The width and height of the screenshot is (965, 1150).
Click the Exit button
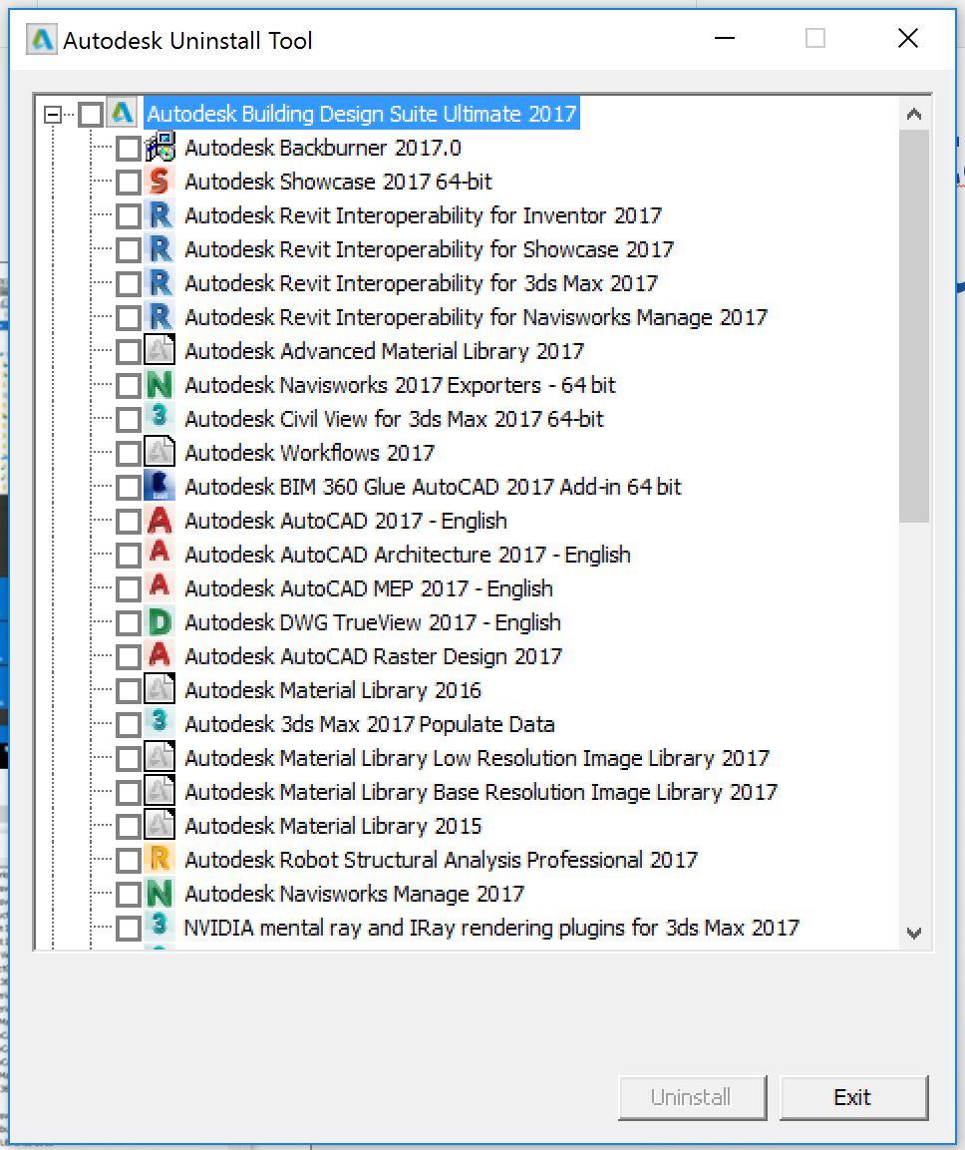pyautogui.click(x=853, y=1096)
